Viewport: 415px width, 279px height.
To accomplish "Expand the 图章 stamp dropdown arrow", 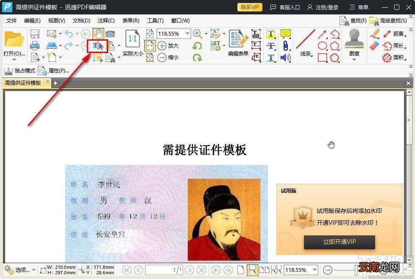I will tap(354, 60).
